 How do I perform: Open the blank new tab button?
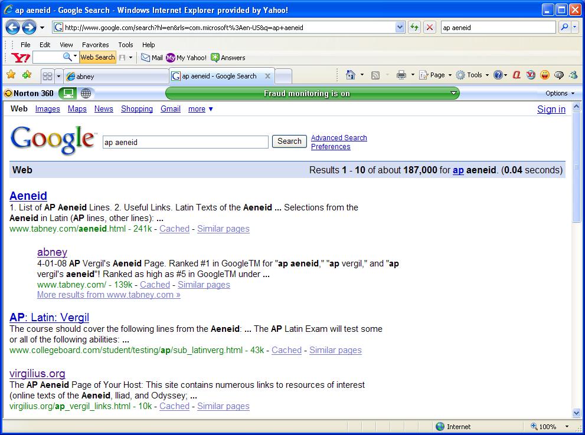[283, 77]
